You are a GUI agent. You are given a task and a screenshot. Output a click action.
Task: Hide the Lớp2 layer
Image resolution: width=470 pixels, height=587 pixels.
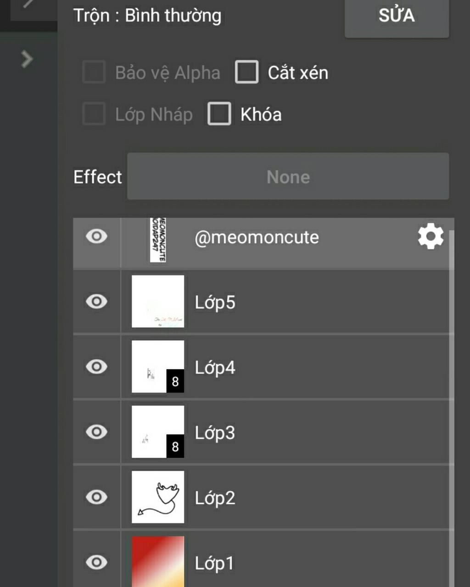[x=96, y=497]
